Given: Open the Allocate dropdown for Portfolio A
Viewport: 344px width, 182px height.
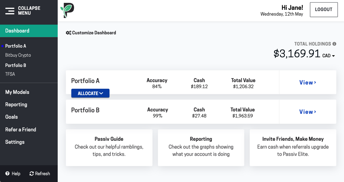Looking at the screenshot, I should pyautogui.click(x=90, y=93).
